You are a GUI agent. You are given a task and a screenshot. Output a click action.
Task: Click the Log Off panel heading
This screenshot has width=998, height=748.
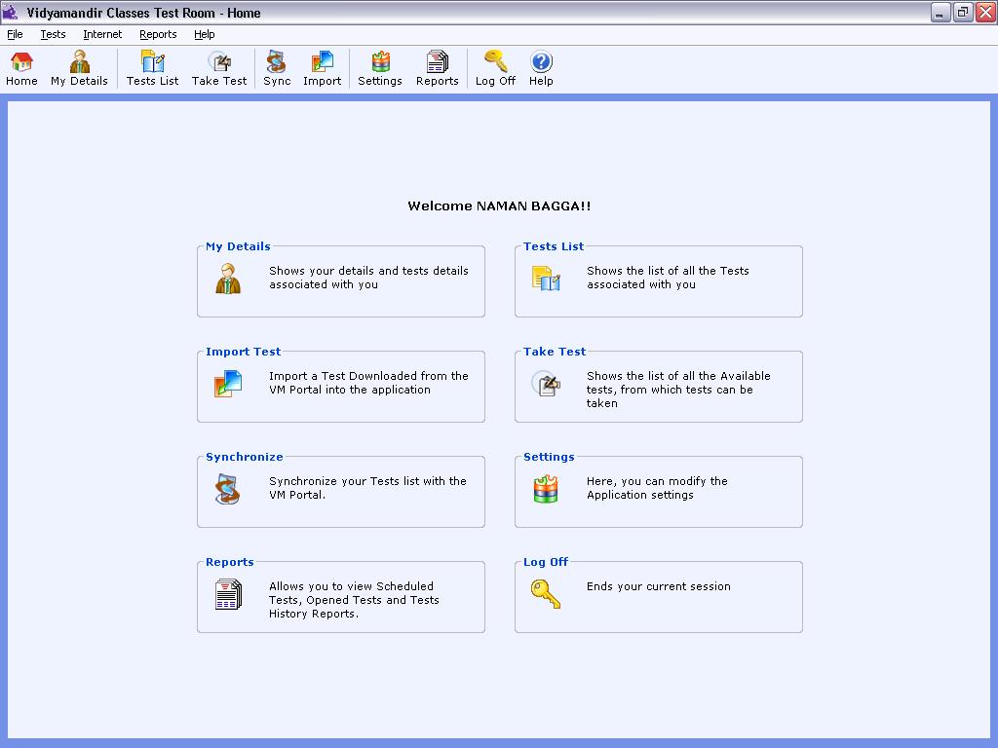[x=546, y=562]
